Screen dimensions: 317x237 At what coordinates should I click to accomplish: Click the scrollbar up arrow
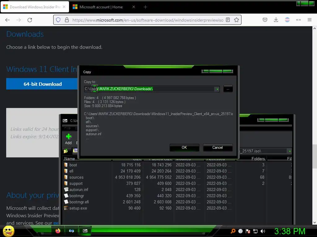(x=315, y=28)
